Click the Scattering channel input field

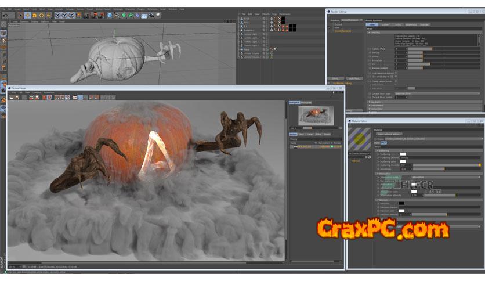[440, 158]
